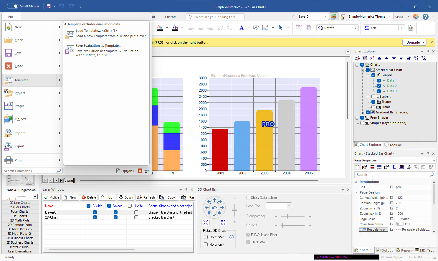This screenshot has width=438, height=261.
Task: Enable Show Data Labels checkbox
Action: [248, 198]
